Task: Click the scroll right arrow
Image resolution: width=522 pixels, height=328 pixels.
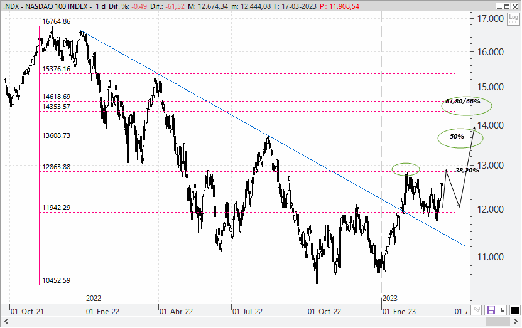Action: tap(516, 321)
